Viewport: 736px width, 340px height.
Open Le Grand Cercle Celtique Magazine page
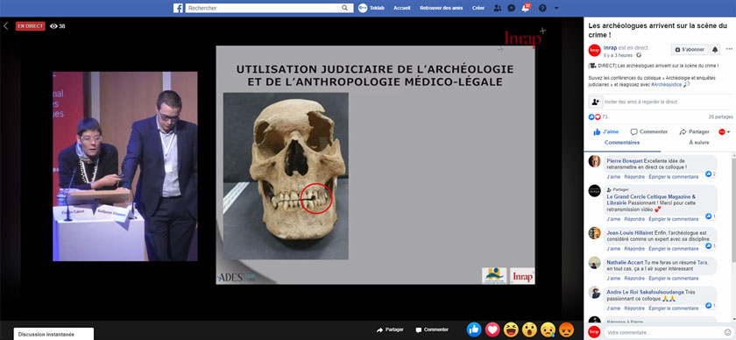click(651, 200)
